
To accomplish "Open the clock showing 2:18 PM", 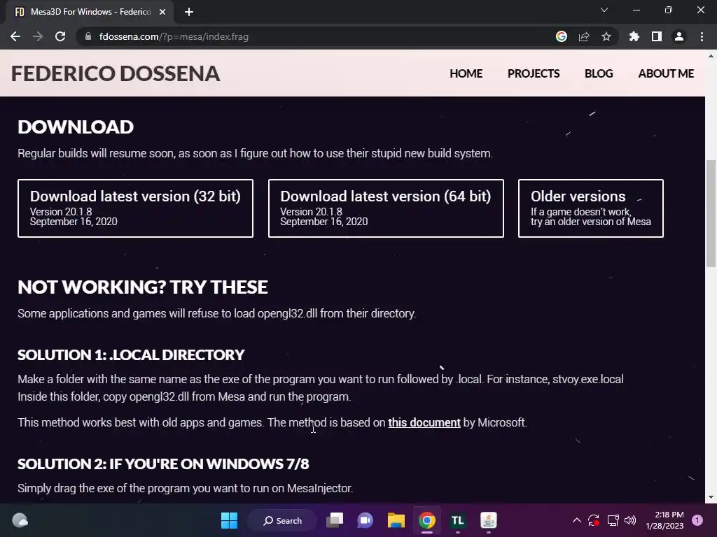I will coord(664,520).
